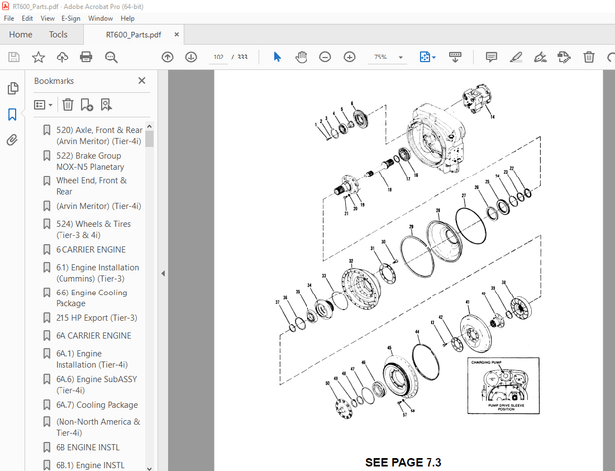Click the zoom out minus icon
The image size is (615, 471).
[x=325, y=58]
